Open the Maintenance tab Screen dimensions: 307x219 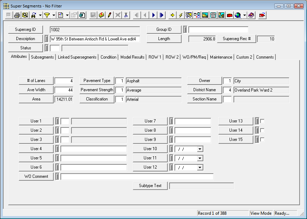tap(221, 57)
